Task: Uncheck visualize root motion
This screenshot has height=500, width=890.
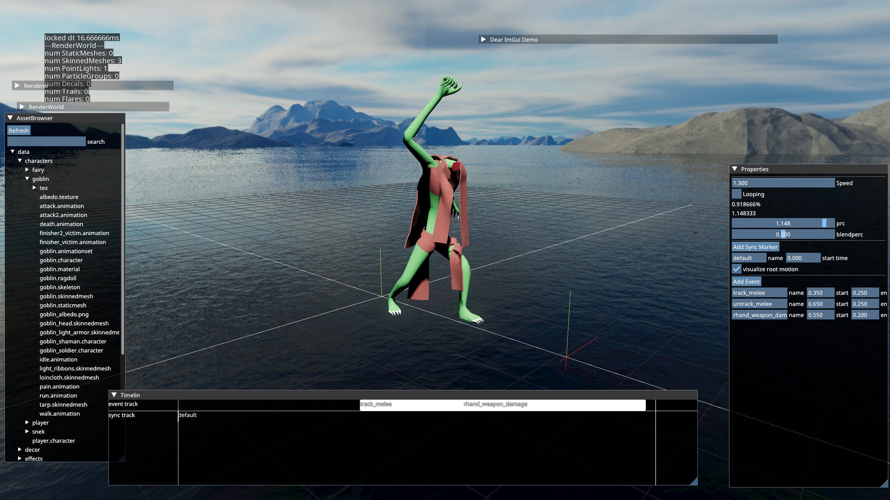Action: click(736, 269)
